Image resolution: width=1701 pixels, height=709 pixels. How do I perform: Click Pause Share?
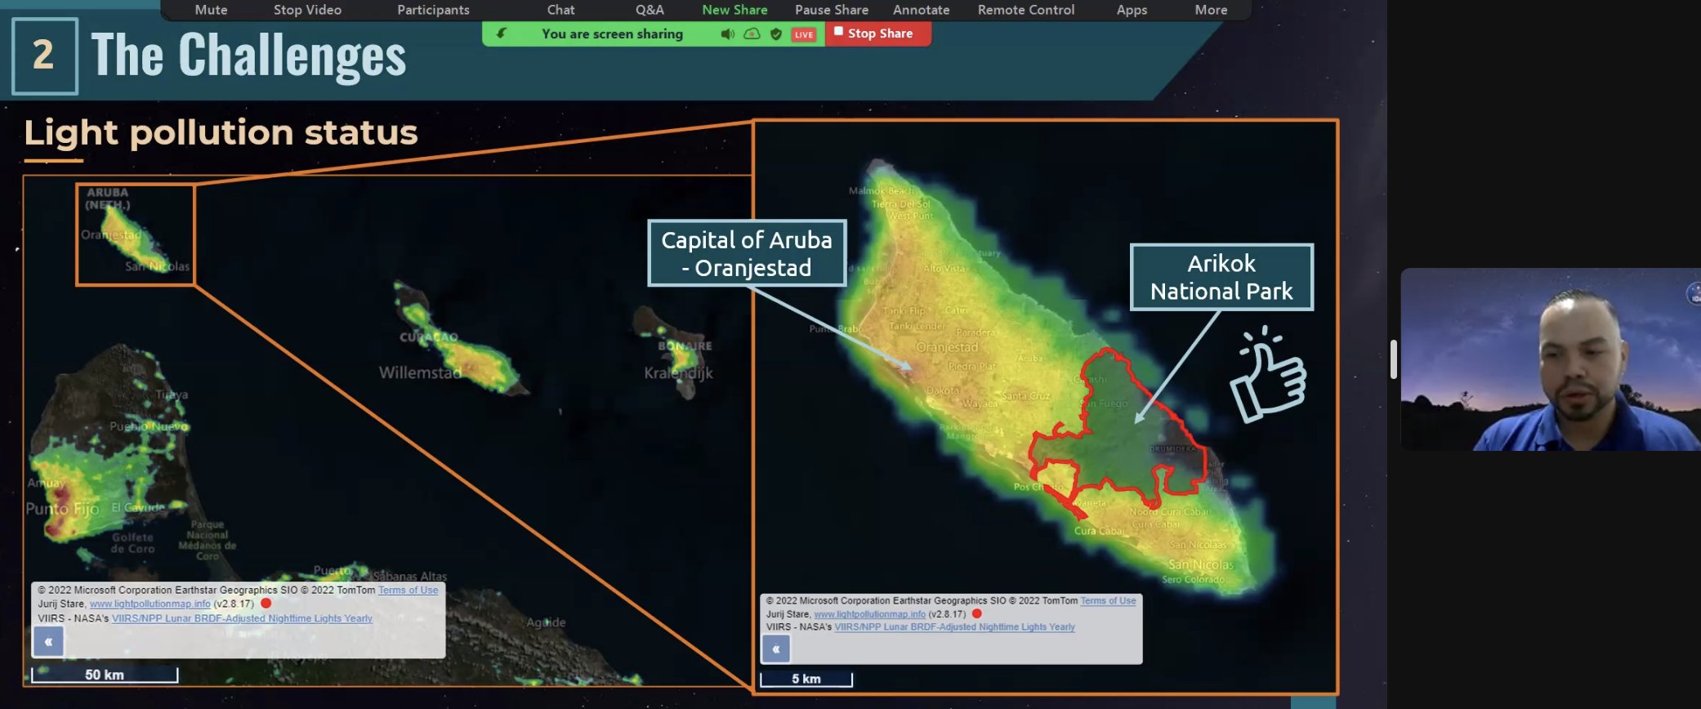pos(832,10)
